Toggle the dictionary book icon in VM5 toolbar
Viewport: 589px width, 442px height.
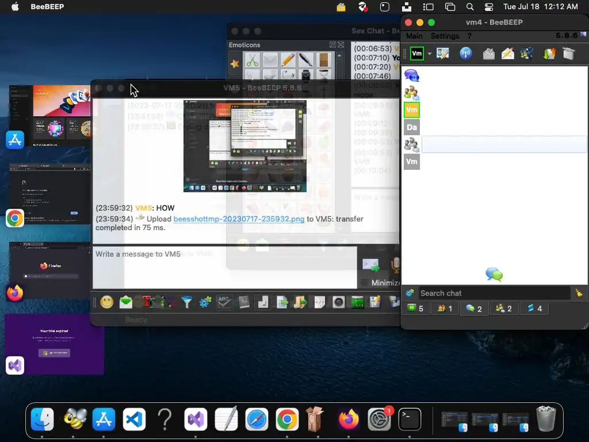pos(244,302)
